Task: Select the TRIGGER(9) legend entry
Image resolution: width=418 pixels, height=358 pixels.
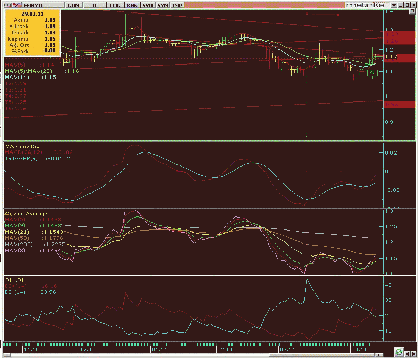Action: [37, 158]
